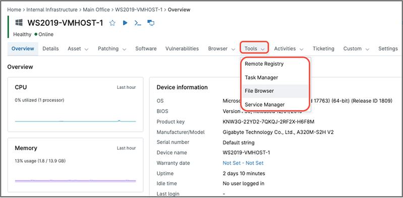Expand the Activities dropdown tab
This screenshot has width=403, height=198.
pos(289,48)
